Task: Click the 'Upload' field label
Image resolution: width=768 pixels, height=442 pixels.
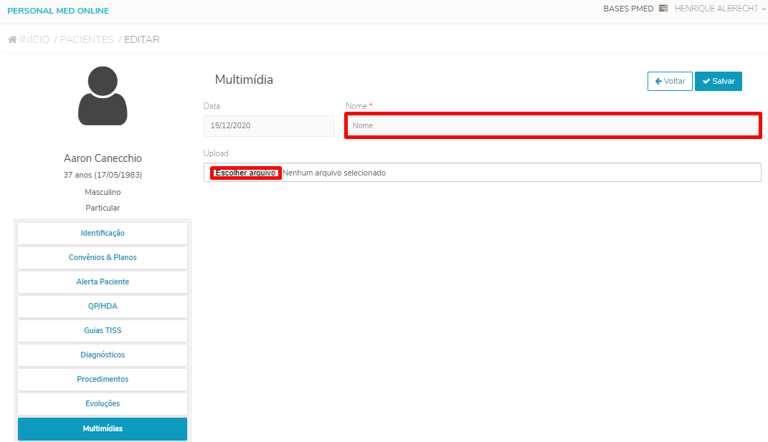Action: click(x=216, y=153)
